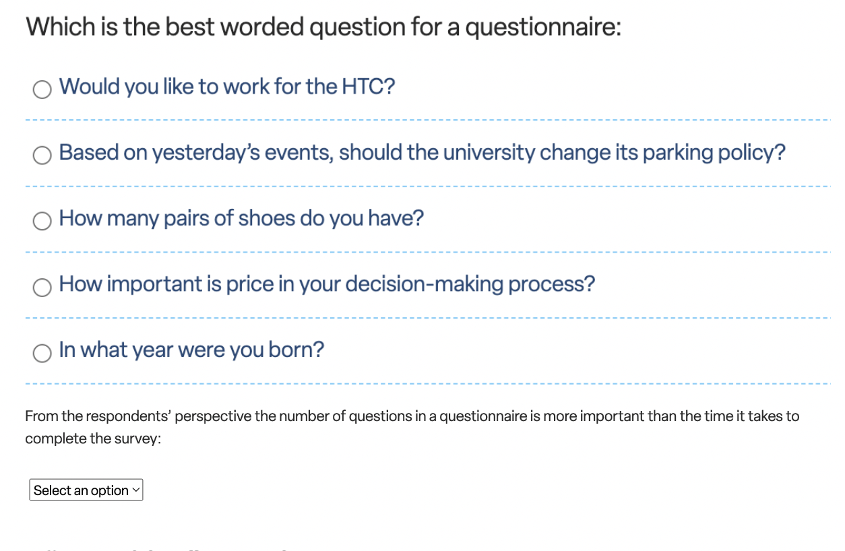Select the radio button beside the university parking policy question
This screenshot has height=551, width=845.
coord(42,154)
